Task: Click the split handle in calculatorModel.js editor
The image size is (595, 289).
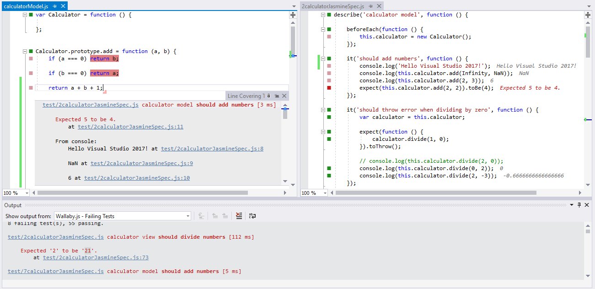Action: [293, 15]
